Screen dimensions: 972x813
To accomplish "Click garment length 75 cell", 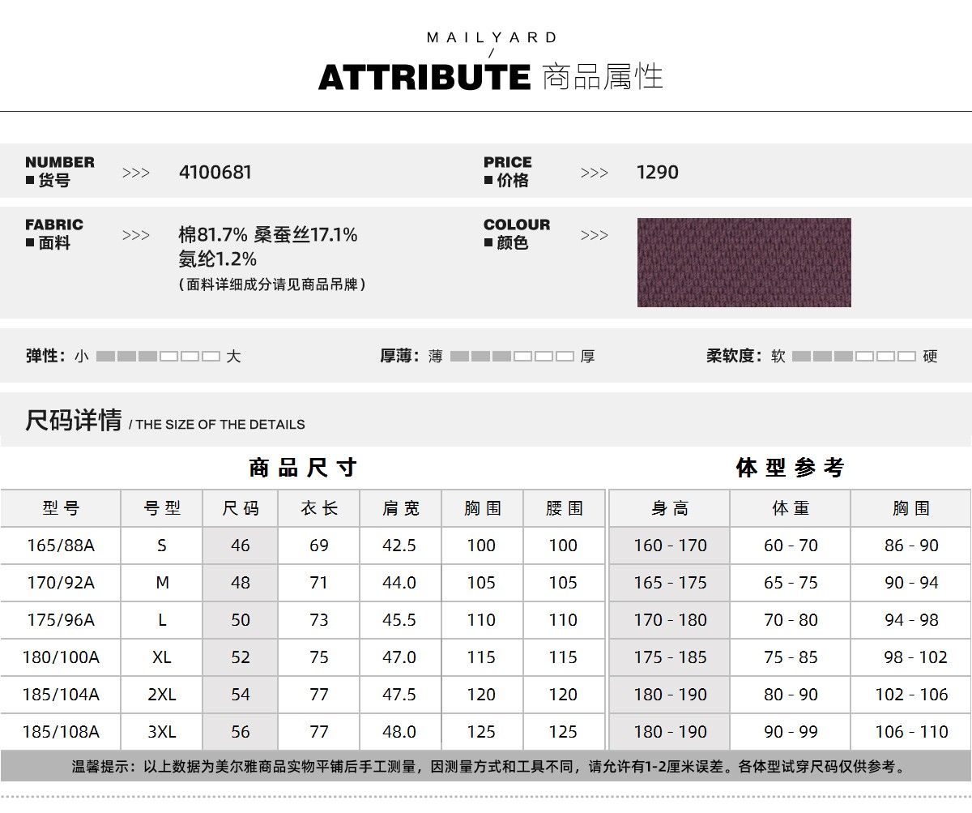I will pyautogui.click(x=319, y=657).
